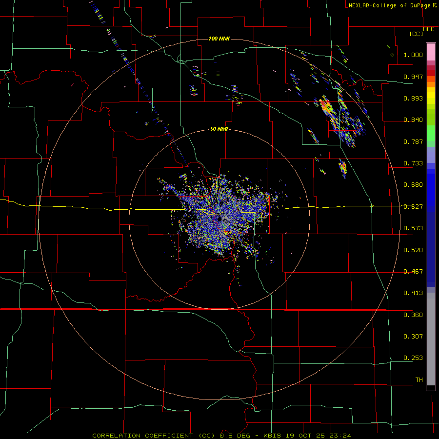Image resolution: width=439 pixels, height=439 pixels.
Task: Click the 0.413 scale value
Action: point(413,293)
